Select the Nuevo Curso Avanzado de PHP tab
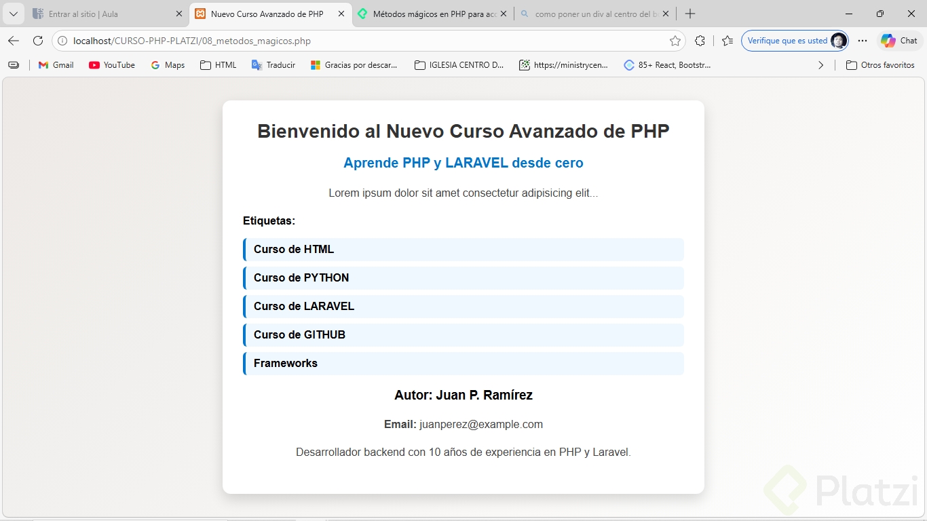Image resolution: width=927 pixels, height=521 pixels. coord(271,14)
